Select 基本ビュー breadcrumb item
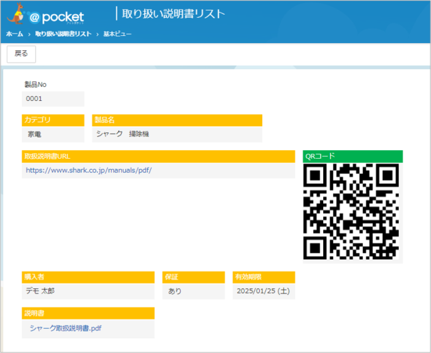 (118, 34)
